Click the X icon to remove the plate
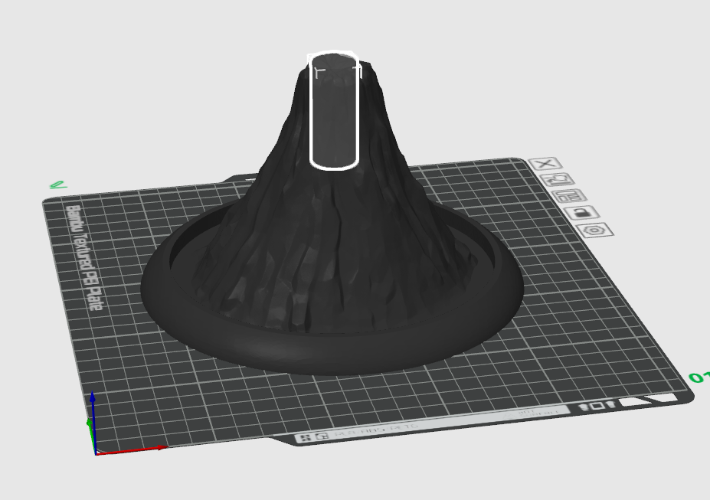 point(545,163)
